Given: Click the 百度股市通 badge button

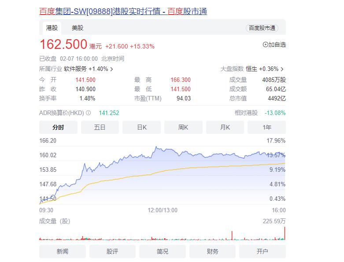Looking at the screenshot, I should 262,28.
